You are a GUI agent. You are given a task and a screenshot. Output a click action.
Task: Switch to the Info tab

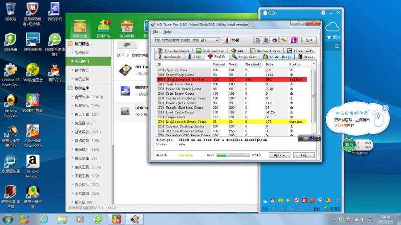(194, 57)
